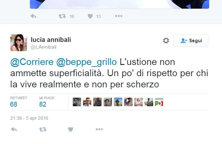Viewport: 222px width, 144px height.
Task: Open more options dots on upper tweet
Action: [119, 16]
